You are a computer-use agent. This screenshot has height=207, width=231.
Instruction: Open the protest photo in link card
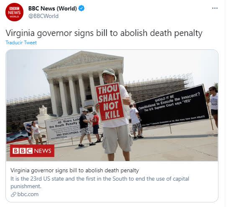click(112, 105)
